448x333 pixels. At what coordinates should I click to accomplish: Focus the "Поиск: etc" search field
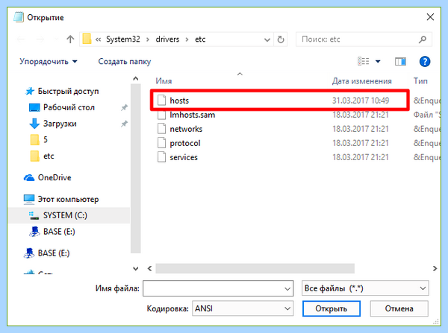(364, 39)
